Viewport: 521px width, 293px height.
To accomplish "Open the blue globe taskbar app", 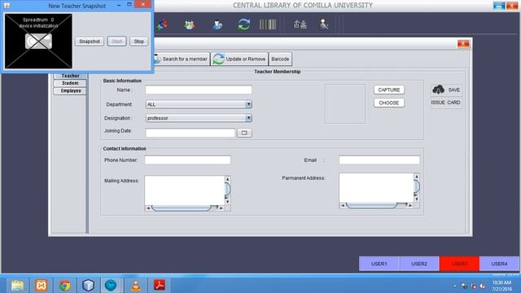I will click(x=111, y=285).
